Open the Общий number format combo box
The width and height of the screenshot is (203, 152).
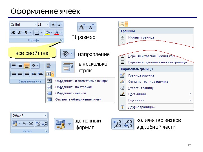pos(30,115)
